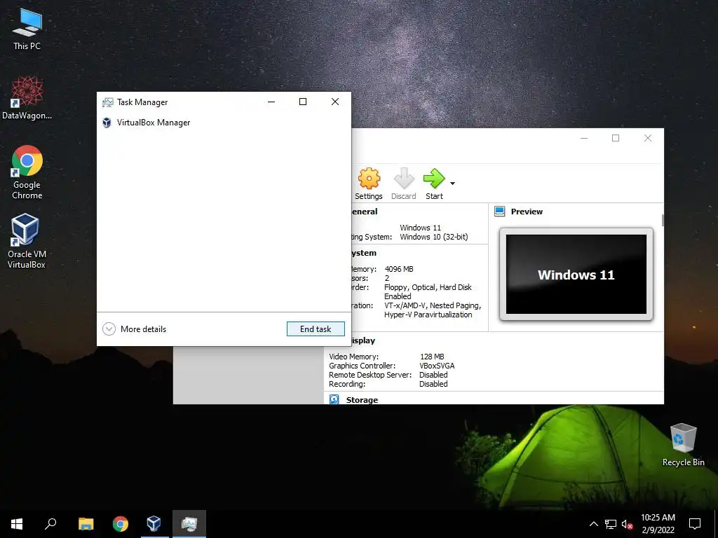Click the Storage section icon

[x=334, y=399]
